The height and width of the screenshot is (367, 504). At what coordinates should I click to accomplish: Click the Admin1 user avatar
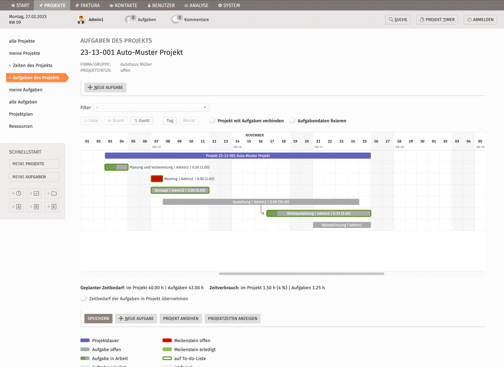pyautogui.click(x=81, y=20)
